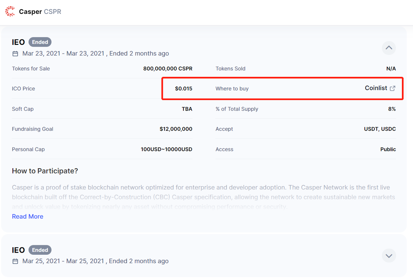
Task: Click the ICO Price label
Action: [23, 89]
